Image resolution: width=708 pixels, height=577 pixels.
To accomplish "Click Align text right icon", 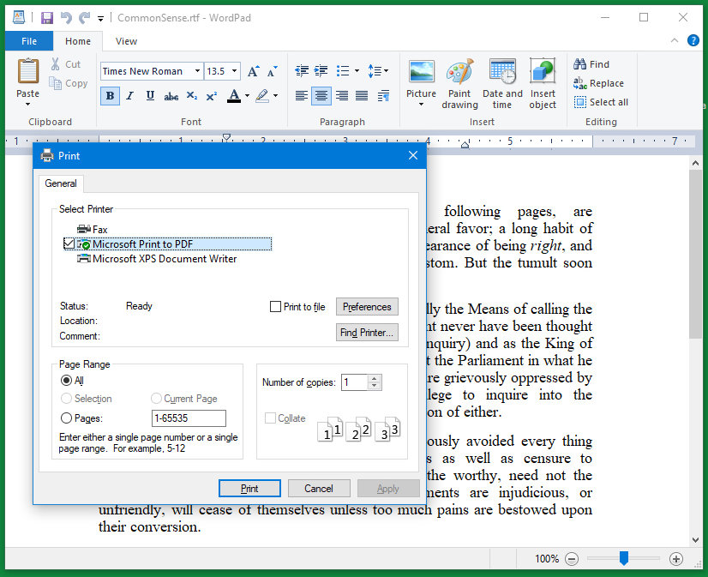I will [x=342, y=96].
